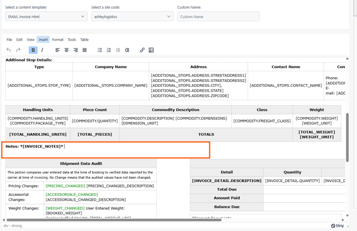Click the TOTALS cell
Viewport: 357px width, 231px height.
[x=206, y=134]
